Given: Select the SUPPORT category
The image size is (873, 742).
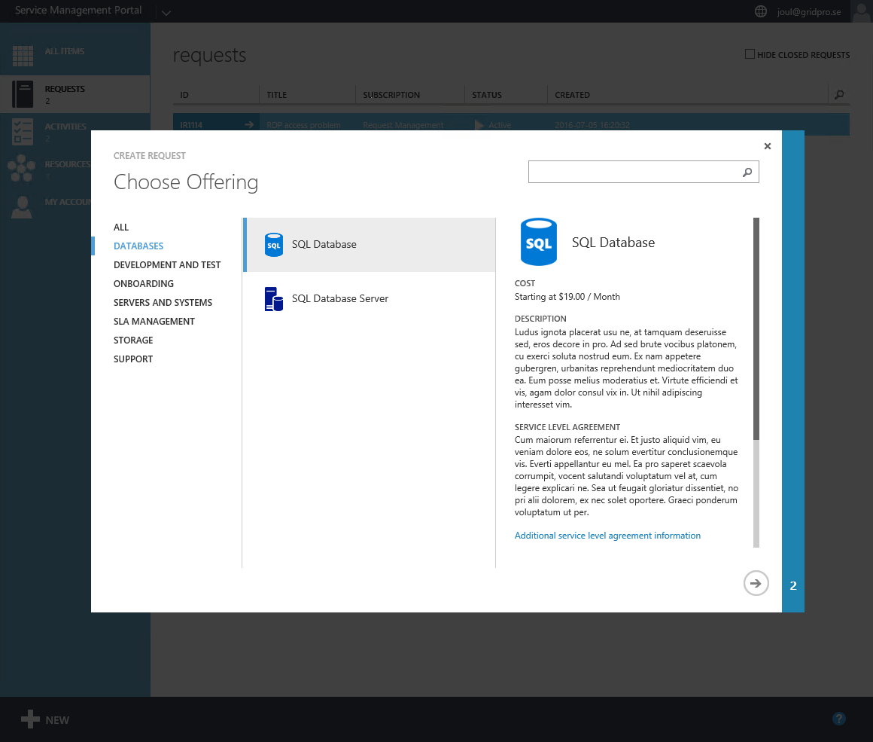Looking at the screenshot, I should [x=133, y=359].
